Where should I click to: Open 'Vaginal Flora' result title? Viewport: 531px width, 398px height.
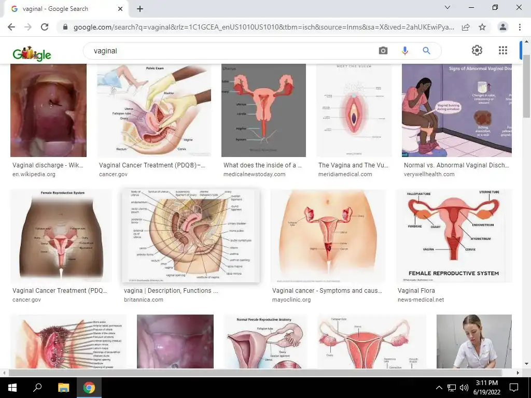tap(416, 291)
